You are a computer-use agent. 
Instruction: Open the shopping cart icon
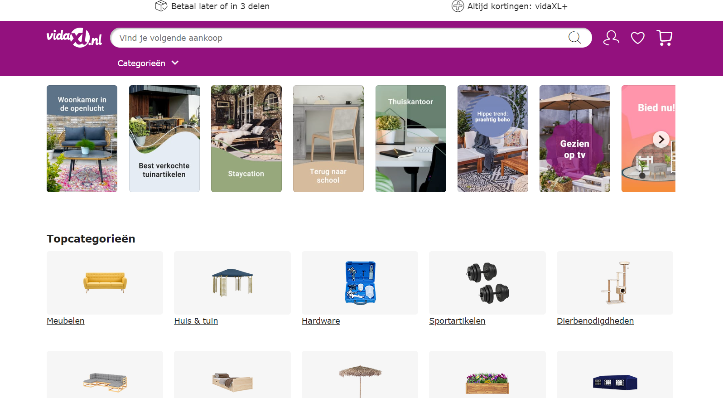[x=665, y=38]
